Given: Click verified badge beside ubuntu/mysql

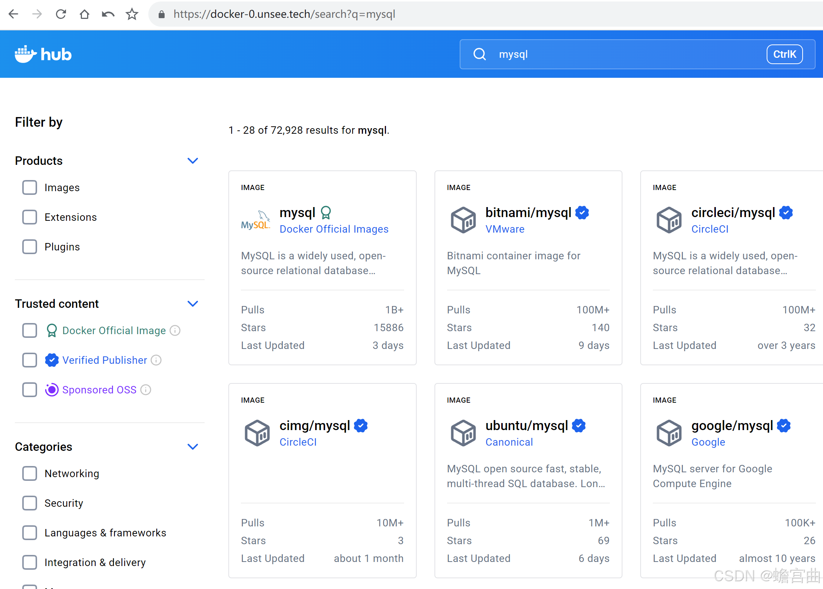Looking at the screenshot, I should coord(579,426).
